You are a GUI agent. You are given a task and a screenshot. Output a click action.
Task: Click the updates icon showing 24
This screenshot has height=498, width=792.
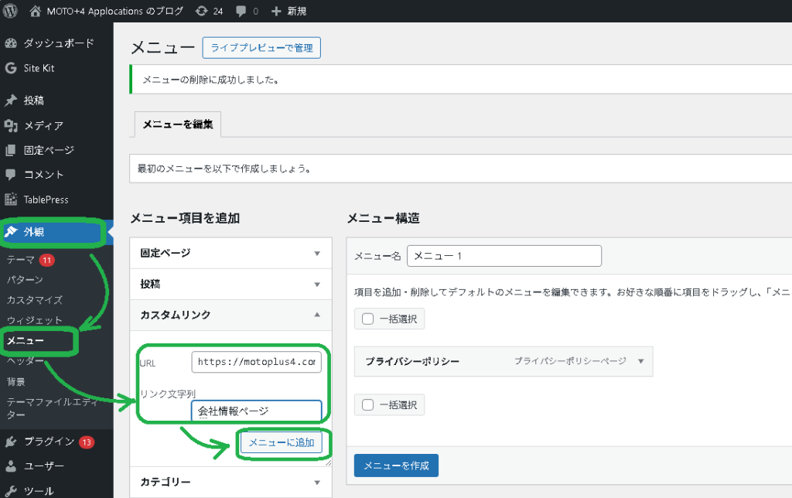coord(201,11)
